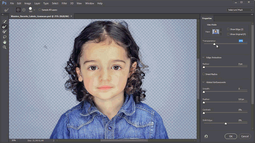Enable Sample All Layers checkbox
Viewport: 255px width, 143px height.
pos(40,10)
